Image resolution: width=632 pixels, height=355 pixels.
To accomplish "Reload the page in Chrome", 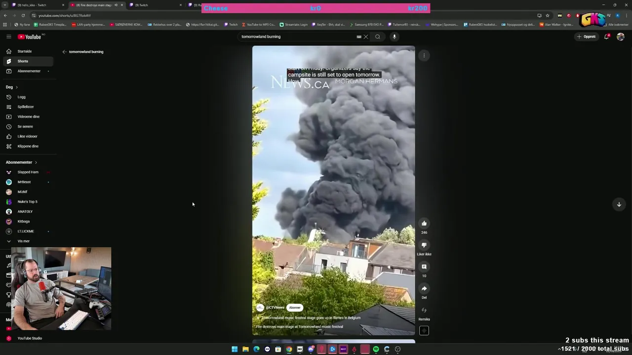I will pyautogui.click(x=23, y=15).
